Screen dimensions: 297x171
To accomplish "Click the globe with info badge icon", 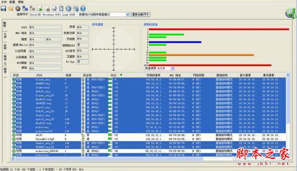I will (x=76, y=8).
